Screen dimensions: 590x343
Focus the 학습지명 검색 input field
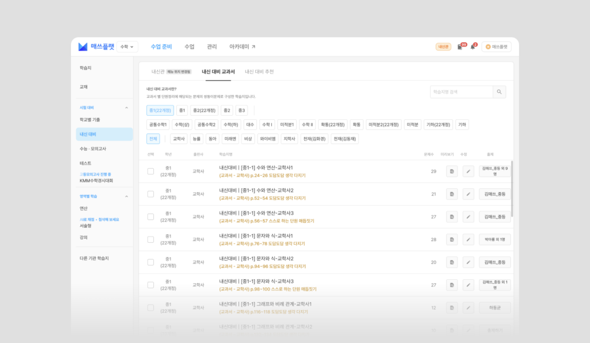coord(462,92)
